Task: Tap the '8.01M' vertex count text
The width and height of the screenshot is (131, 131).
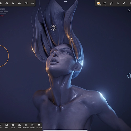Action: click(x=6, y=11)
